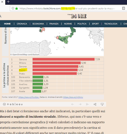The width and height of the screenshot is (127, 134).
Task: Click the green padlock security icon
Action: click(16, 8)
